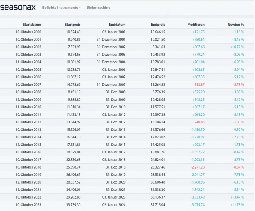Image resolution: width=255 pixels, height=211 pixels.
Task: Click the Gewinn % column header
Action: [x=235, y=25]
